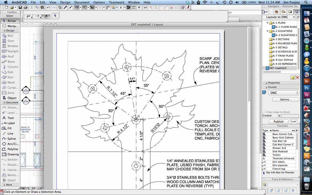Viewport: 312px width, 195px height.
Task: Toggle arrow selection mode in Info Box
Action: point(55,16)
